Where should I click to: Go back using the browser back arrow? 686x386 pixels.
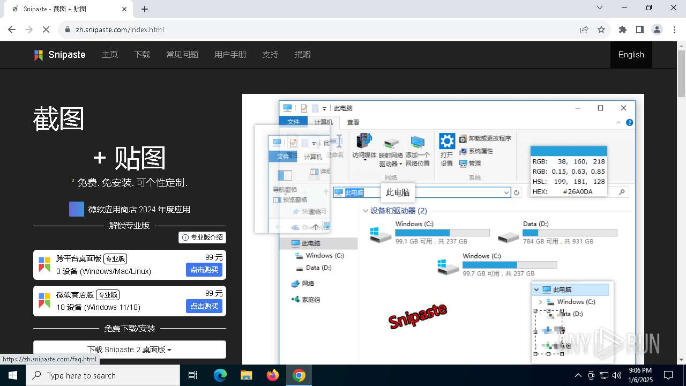tap(12, 29)
